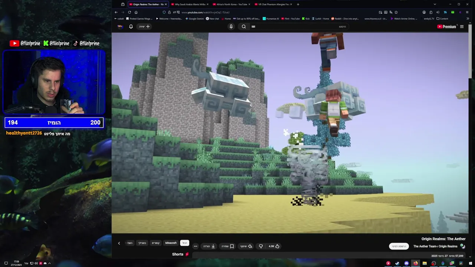This screenshot has width=475, height=267.
Task: Open Steam from the taskbar
Action: coord(397,263)
